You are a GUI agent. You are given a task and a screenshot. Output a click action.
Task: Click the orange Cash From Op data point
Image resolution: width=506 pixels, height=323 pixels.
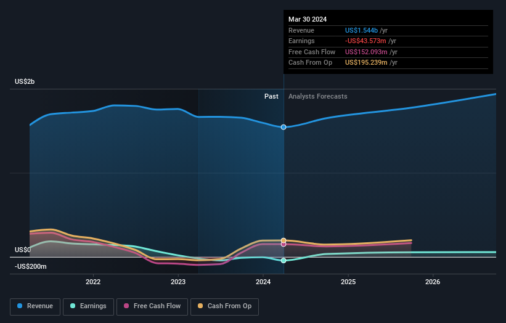pyautogui.click(x=284, y=240)
